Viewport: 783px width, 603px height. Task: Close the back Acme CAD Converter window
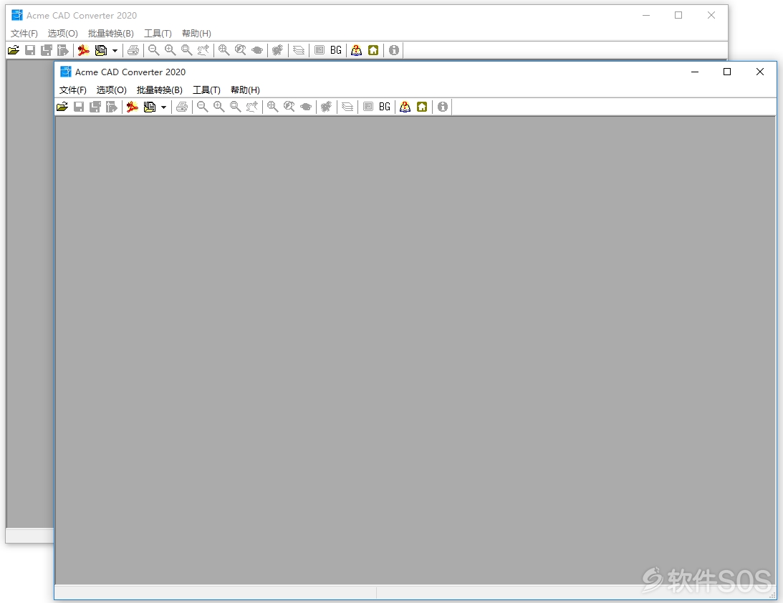[711, 16]
